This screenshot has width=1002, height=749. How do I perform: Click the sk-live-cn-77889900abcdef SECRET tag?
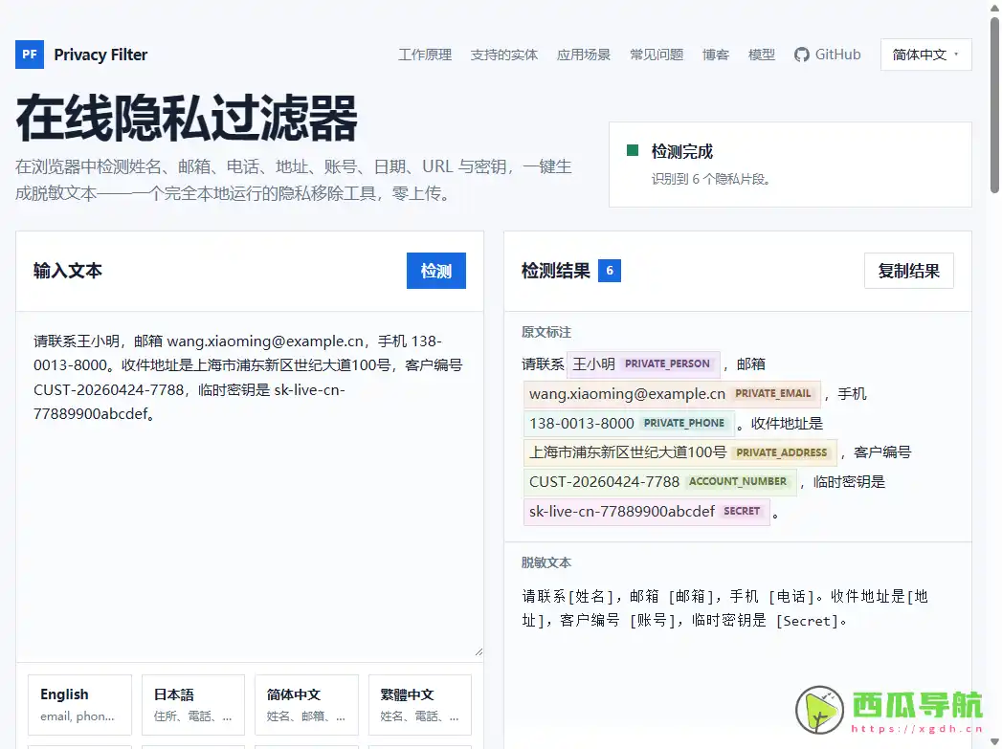(x=647, y=512)
